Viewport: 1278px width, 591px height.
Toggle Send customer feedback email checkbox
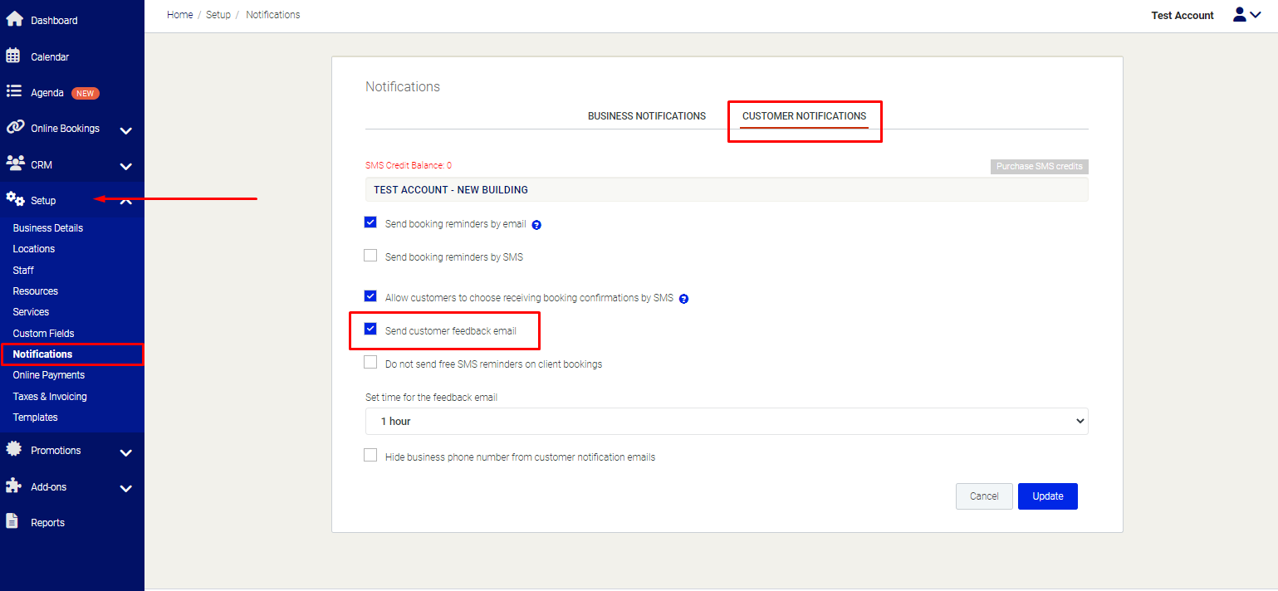370,330
